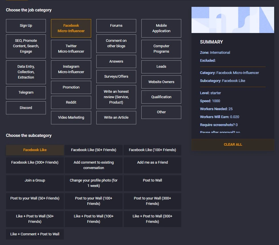This screenshot has width=279, height=245.
Task: Pick the Leads job category
Action: [x=161, y=67]
